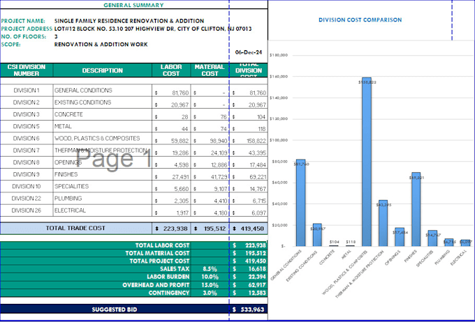Select the DIVISION COST COMPARISON chart title
The width and height of the screenshot is (475, 322).
360,20
